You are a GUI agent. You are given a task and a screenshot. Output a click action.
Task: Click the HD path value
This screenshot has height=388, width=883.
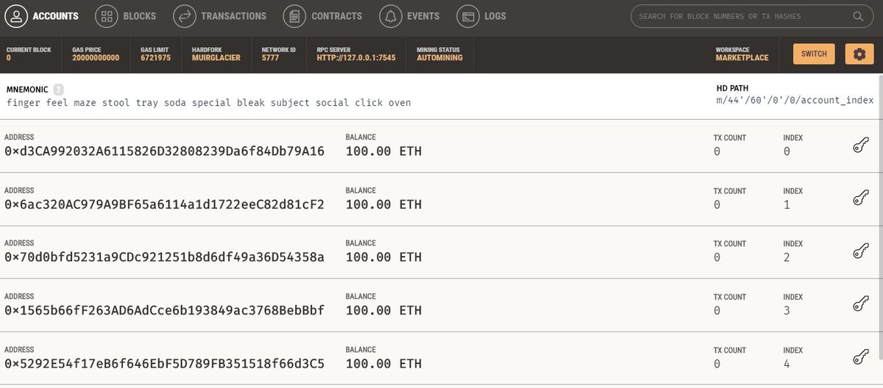tap(795, 100)
